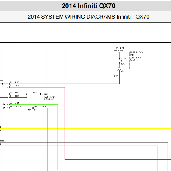The height and width of the screenshot is (171, 171).
Task: Click the 'FUSE 4 10A' label
Action: tap(123, 61)
